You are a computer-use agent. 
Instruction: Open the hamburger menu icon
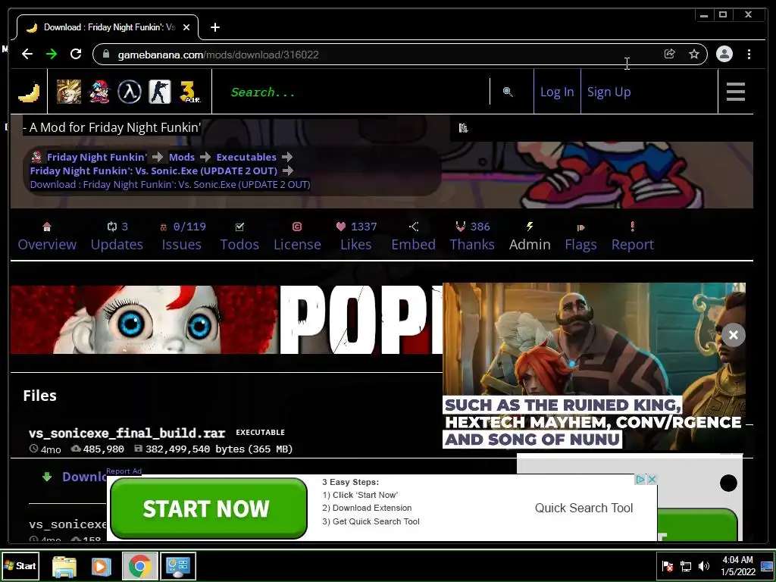tap(735, 92)
